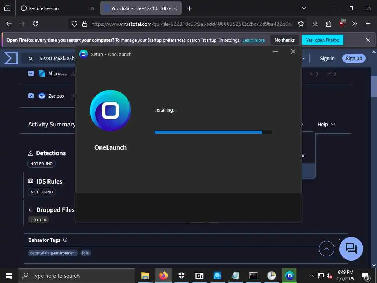Click the taskbar clock and date
The image size is (377, 283).
(345, 276)
